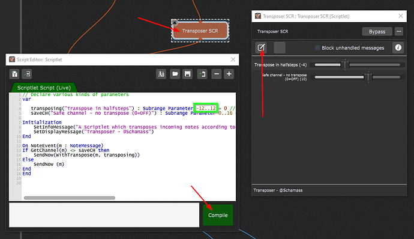414x239 pixels.
Task: Click the saveCH parameter declaration line
Action: pyautogui.click(x=132, y=113)
